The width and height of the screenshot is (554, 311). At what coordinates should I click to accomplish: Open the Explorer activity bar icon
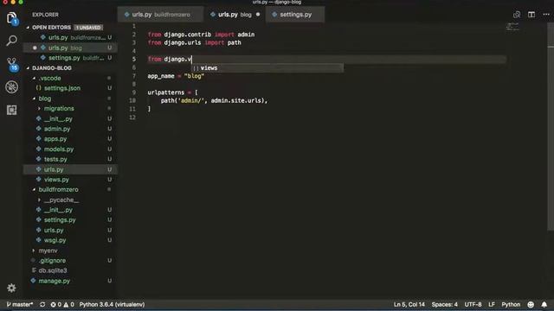11,18
